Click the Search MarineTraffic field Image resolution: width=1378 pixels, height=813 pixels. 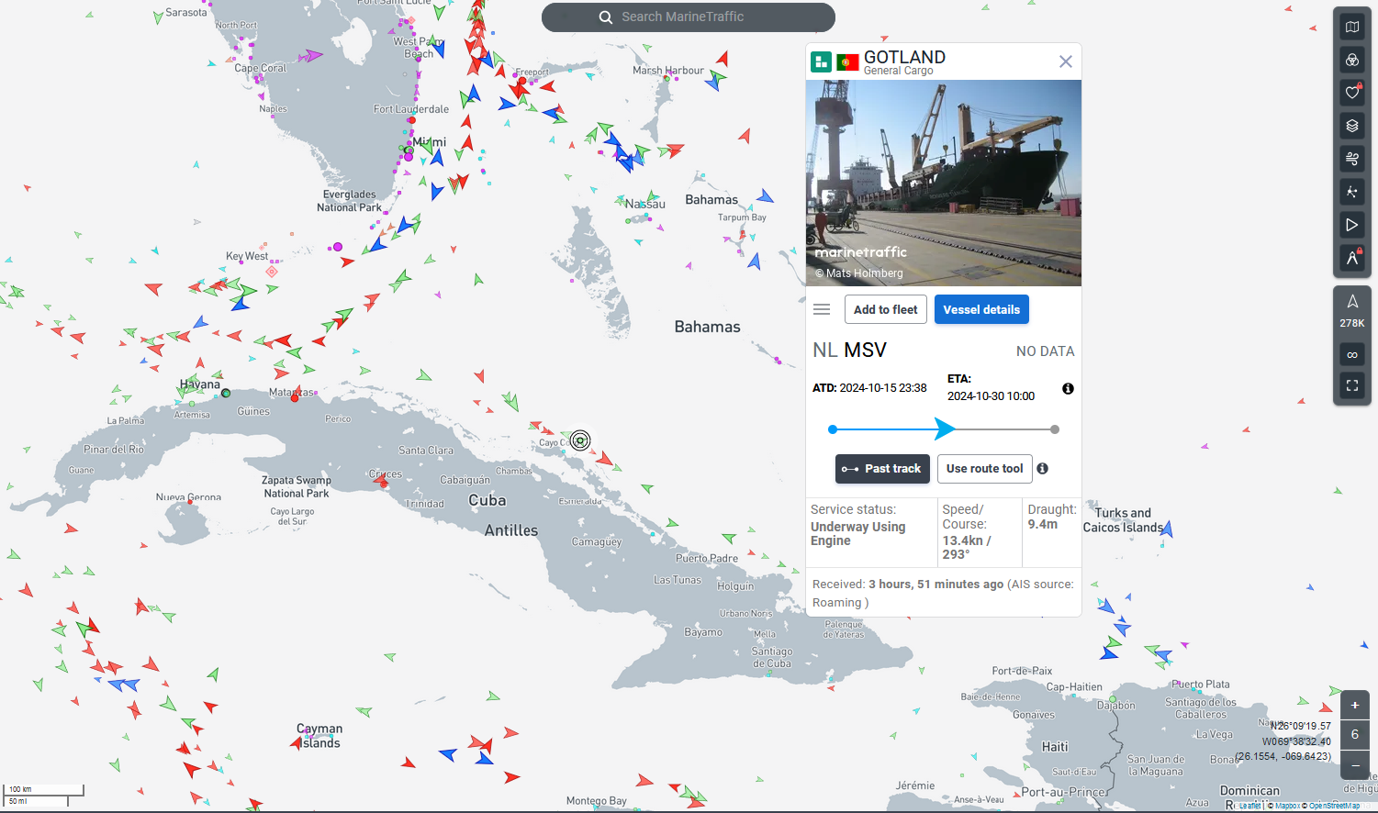689,17
